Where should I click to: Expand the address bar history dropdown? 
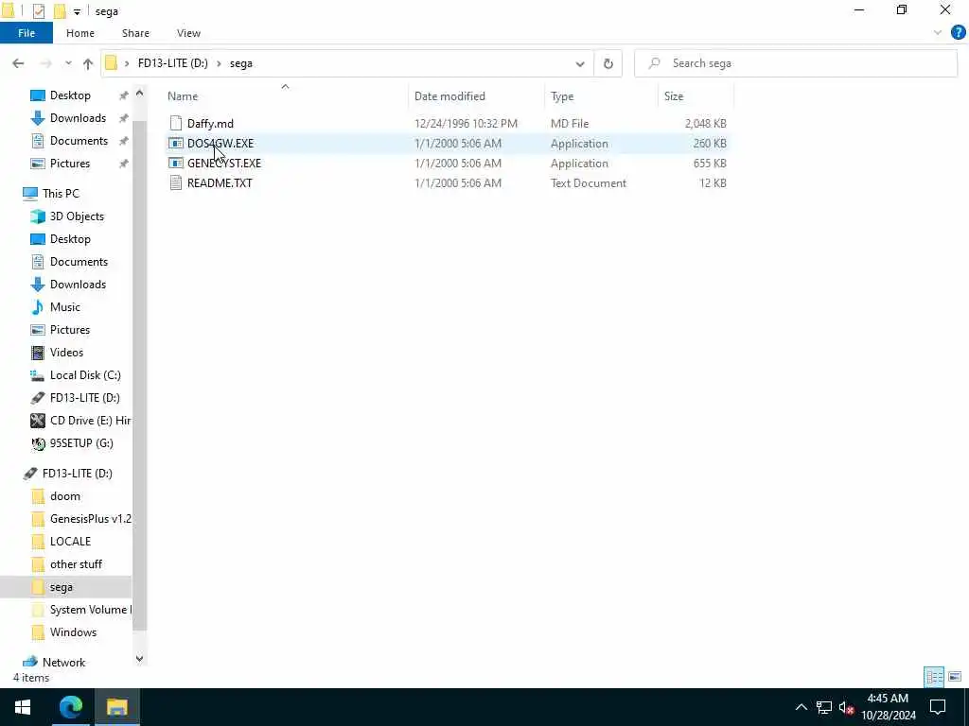tap(580, 63)
